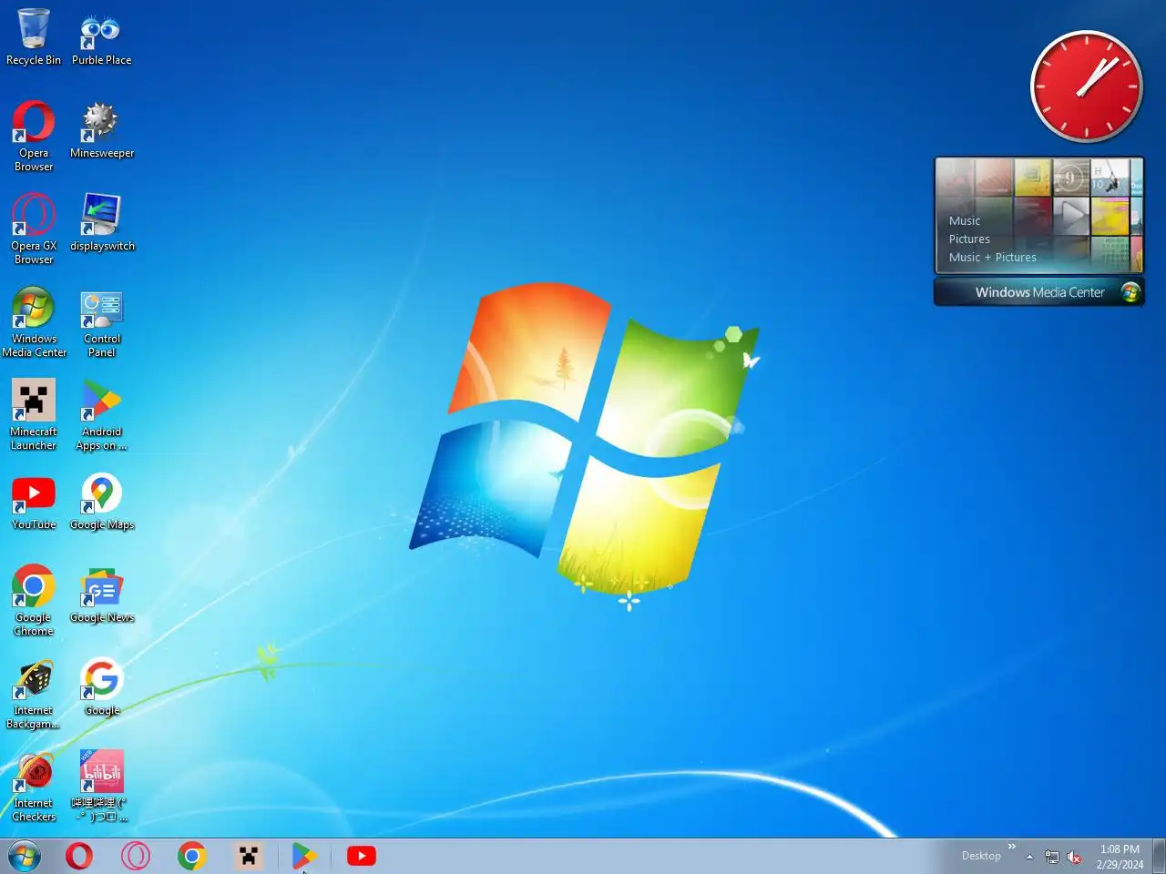Select the Google Maps desktop icon

(x=101, y=502)
